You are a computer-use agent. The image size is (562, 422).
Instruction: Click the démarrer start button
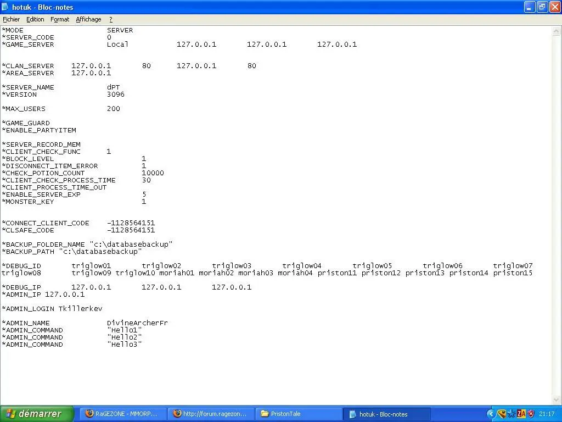(x=36, y=414)
